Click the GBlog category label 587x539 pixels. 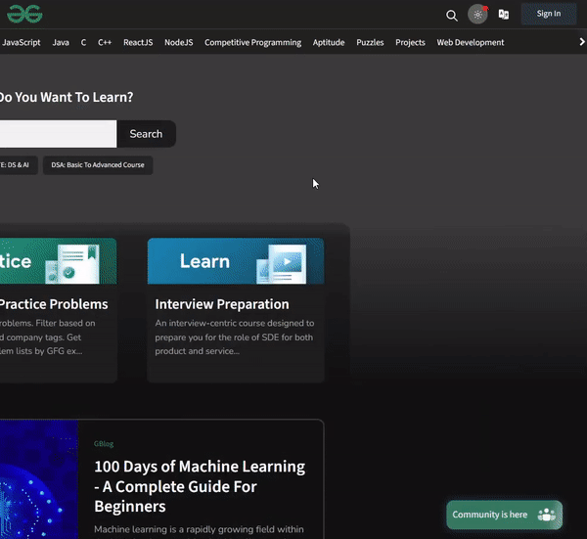point(104,444)
